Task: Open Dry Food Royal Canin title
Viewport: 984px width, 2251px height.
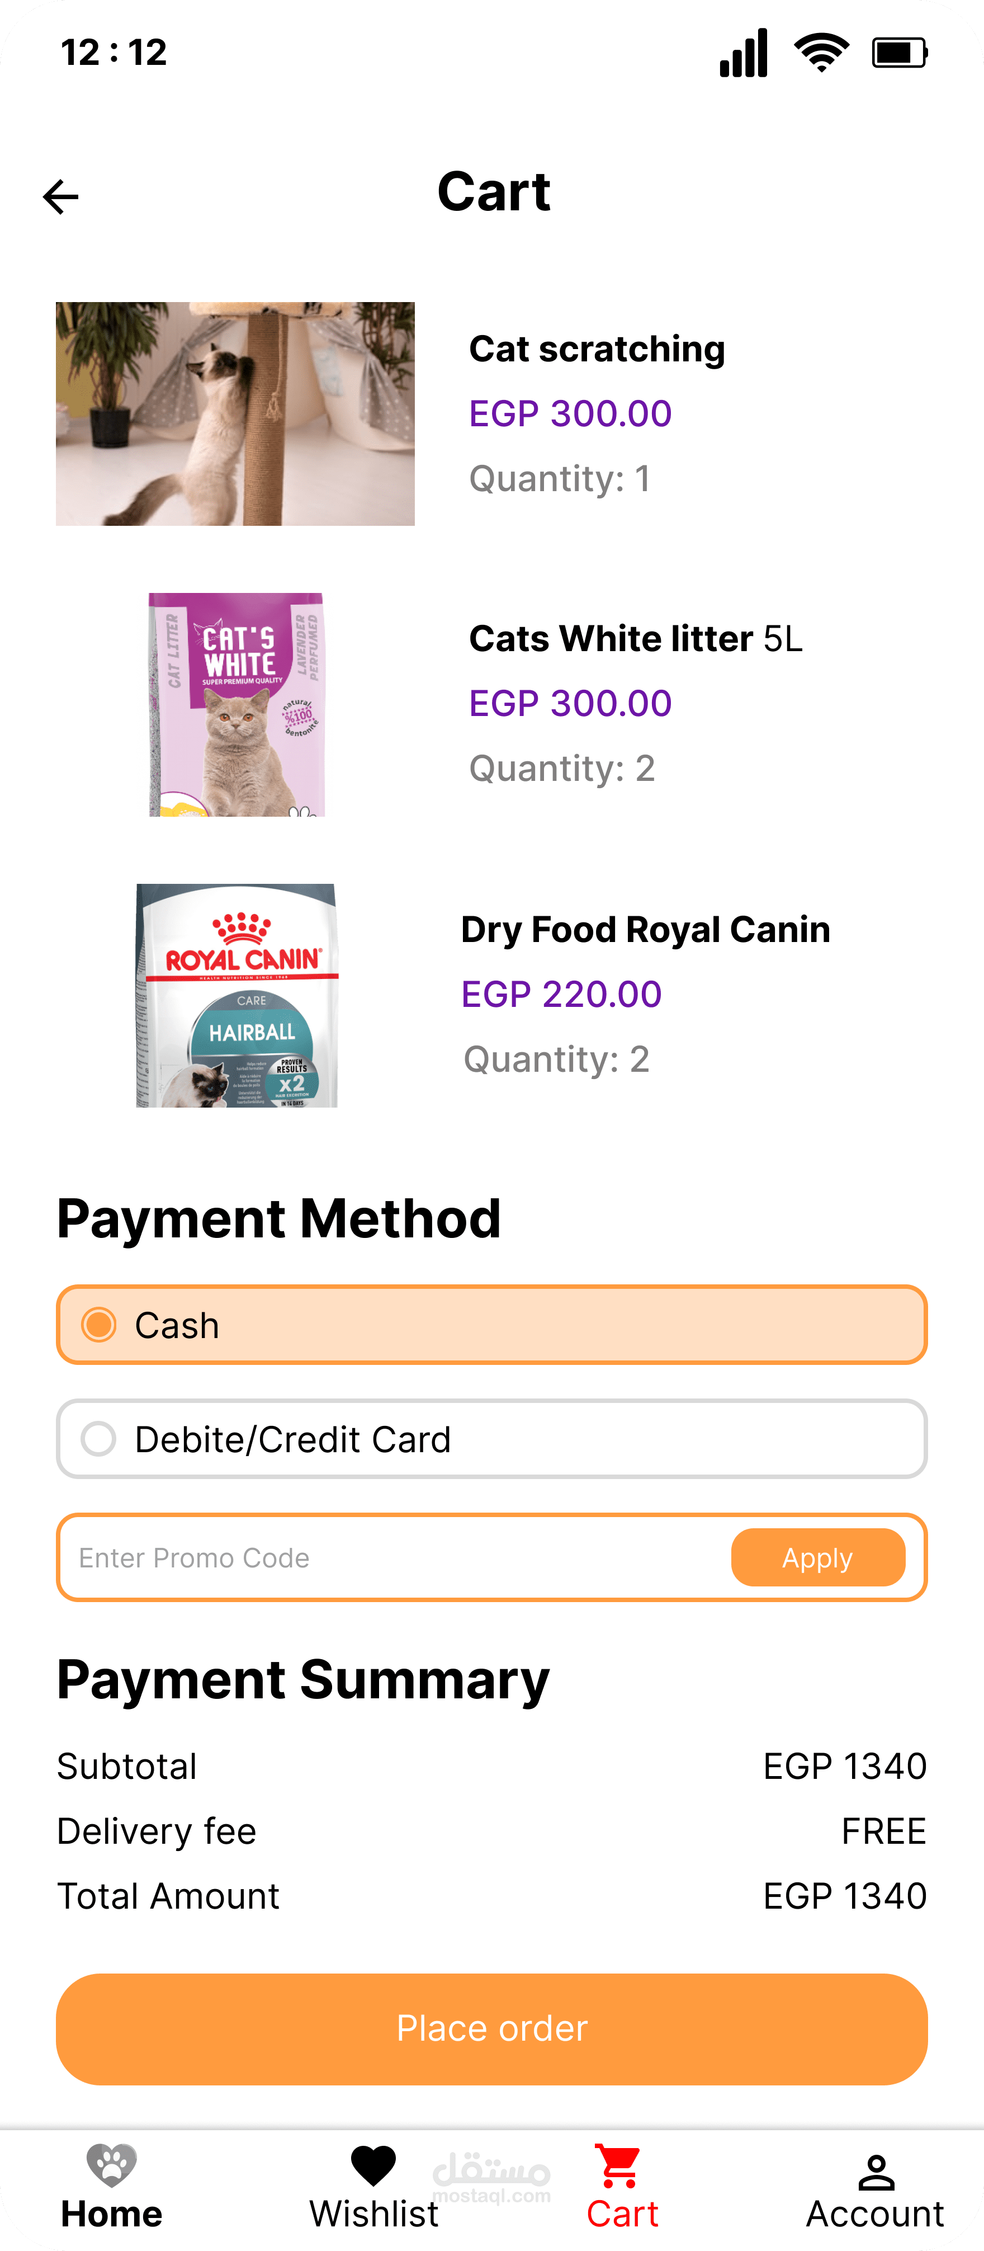Action: pyautogui.click(x=645, y=930)
